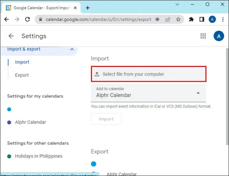Open the Extensions puzzle icon

(x=191, y=19)
